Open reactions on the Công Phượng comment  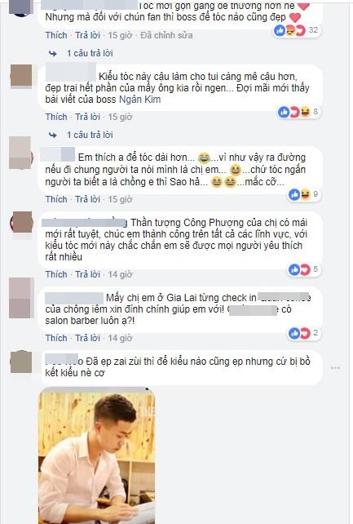(x=304, y=269)
